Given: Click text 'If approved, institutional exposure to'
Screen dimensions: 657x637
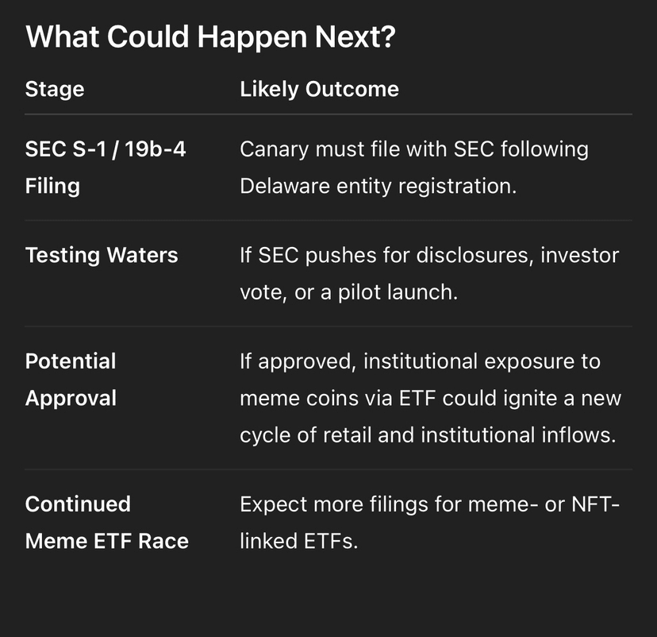Looking at the screenshot, I should (421, 361).
